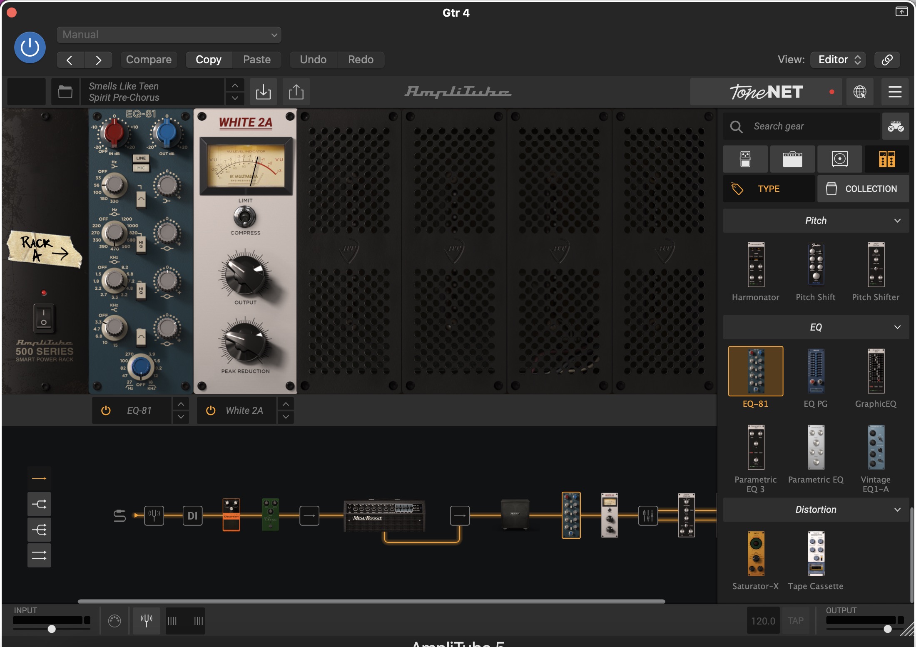Select the Mesa Boogie amp in chain
Image resolution: width=916 pixels, height=647 pixels.
(x=384, y=516)
